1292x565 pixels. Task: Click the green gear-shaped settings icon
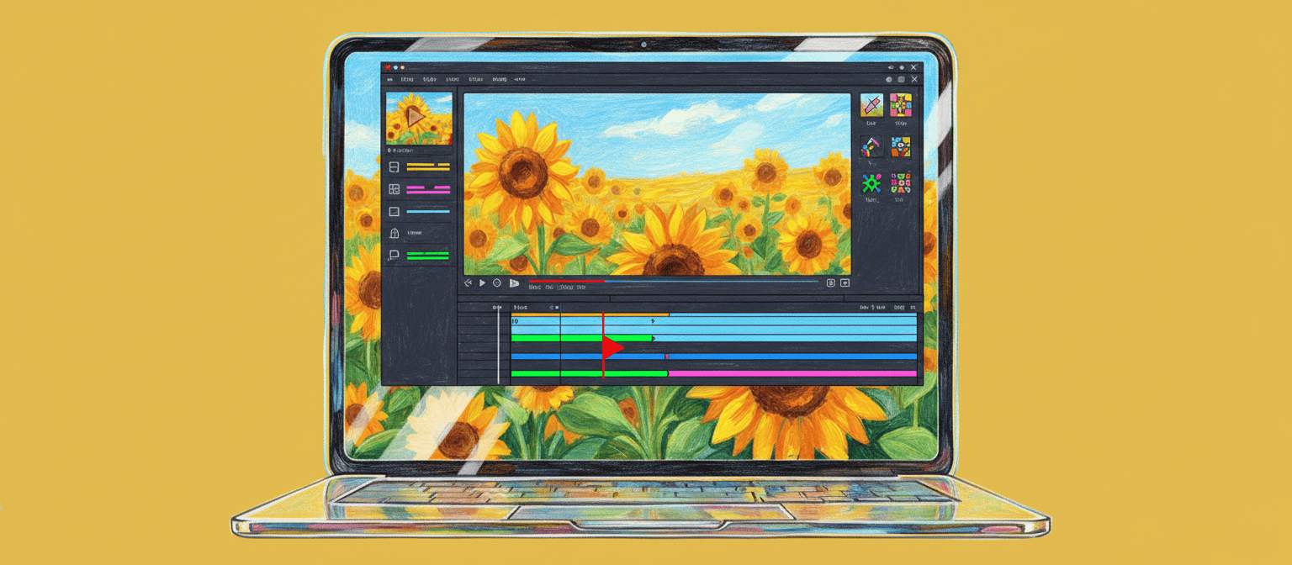click(x=871, y=182)
